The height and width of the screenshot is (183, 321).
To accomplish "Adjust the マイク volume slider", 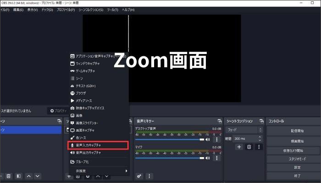I will pos(170,158).
